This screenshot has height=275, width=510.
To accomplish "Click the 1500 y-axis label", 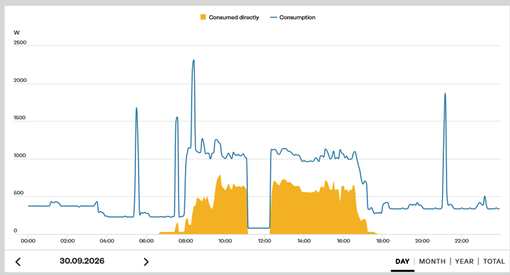I will click(20, 118).
